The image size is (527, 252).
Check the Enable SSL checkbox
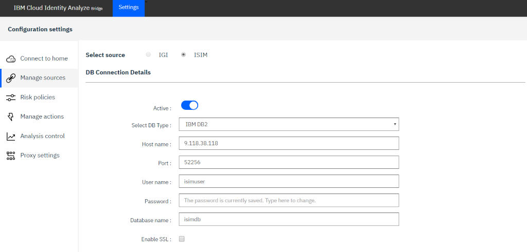182,239
